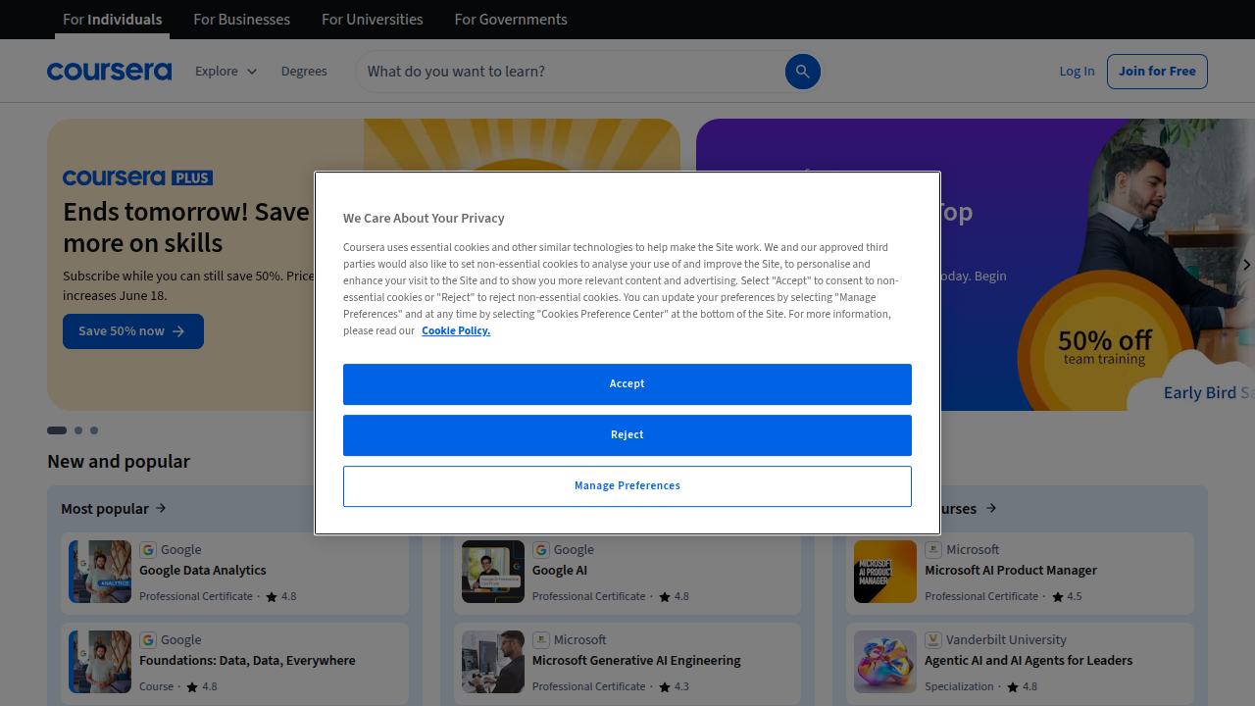
Task: Click the Log In link
Action: pyautogui.click(x=1077, y=71)
